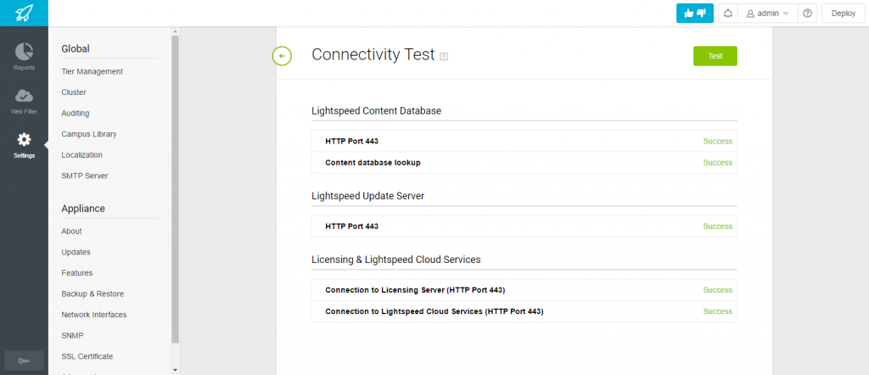Click the sidebar scrollbar thumb
This screenshot has height=375, width=869.
[x=175, y=189]
